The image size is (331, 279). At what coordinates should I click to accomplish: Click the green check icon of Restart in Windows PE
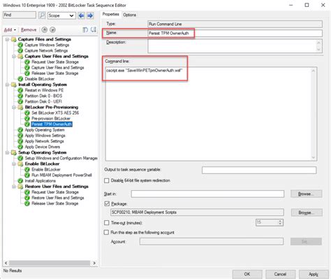20,90
